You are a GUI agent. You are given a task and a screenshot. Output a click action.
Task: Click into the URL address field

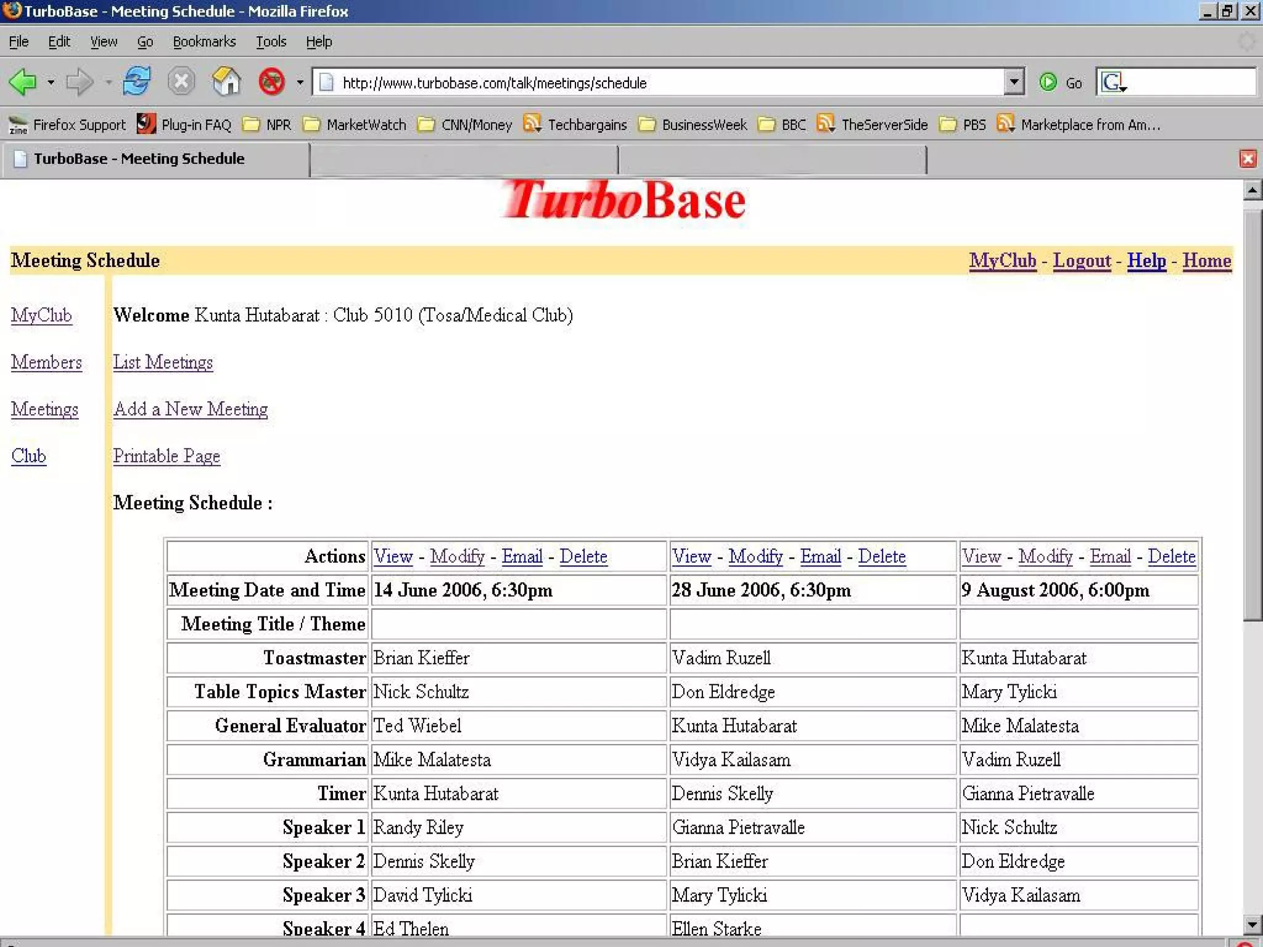pyautogui.click(x=666, y=83)
